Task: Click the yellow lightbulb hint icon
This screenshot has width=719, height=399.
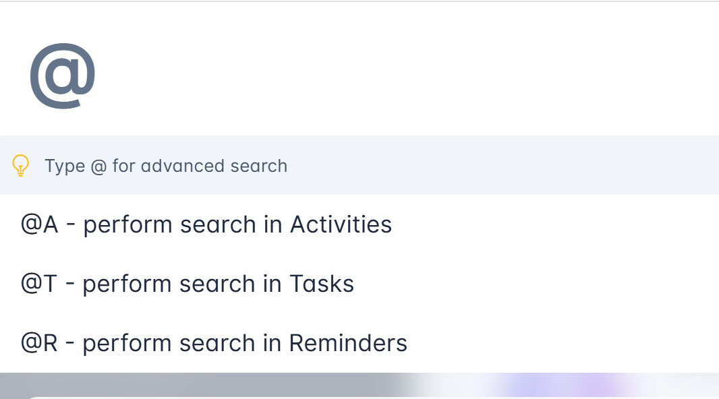Action: tap(21, 165)
